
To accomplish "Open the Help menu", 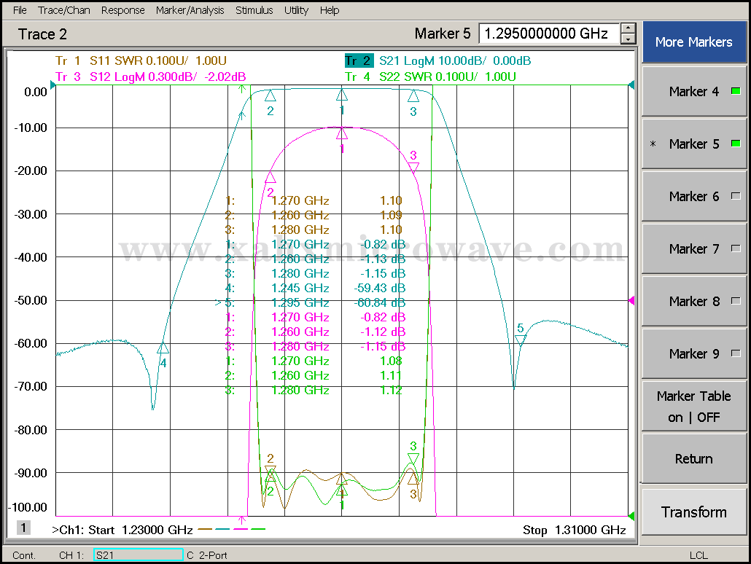I will [330, 10].
